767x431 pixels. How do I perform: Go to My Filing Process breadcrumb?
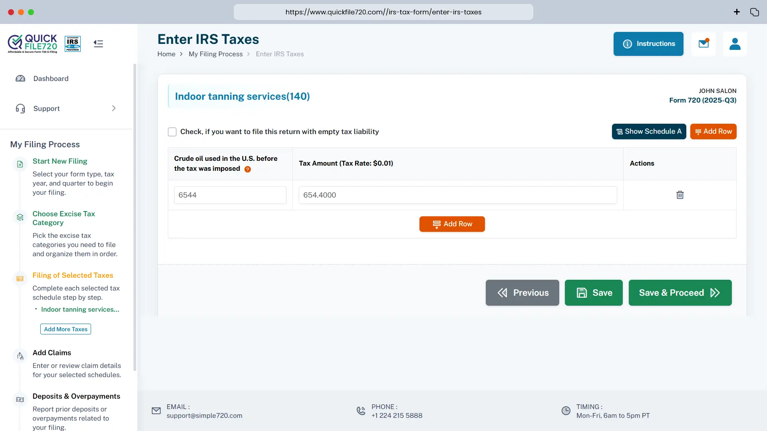(216, 54)
